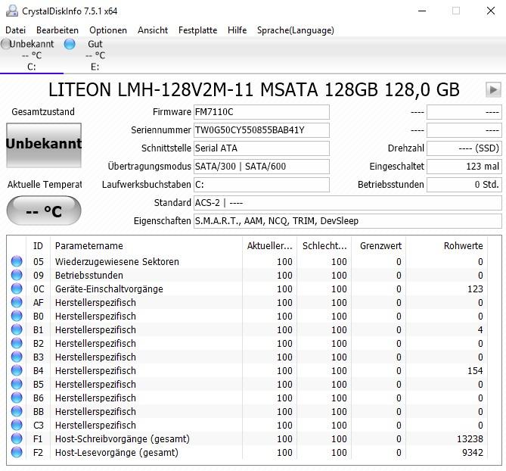
Task: Switch to the Gut E: disk tab
Action: pos(95,55)
